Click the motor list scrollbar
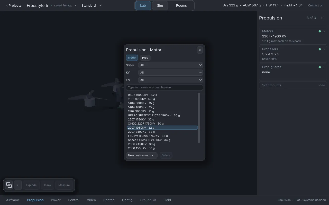329x205 pixels. tap(199, 118)
